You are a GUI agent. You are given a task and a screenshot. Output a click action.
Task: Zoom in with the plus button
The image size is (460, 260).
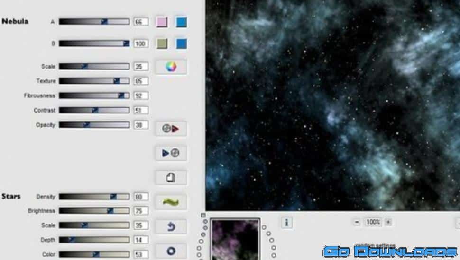pyautogui.click(x=388, y=222)
